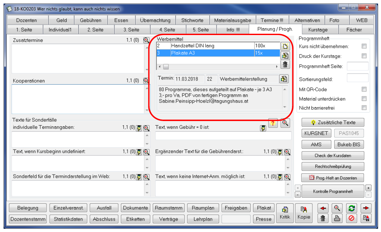This screenshot has width=381, height=232.
Task: Go to the previous record with the red left arrow
Action: point(323,208)
